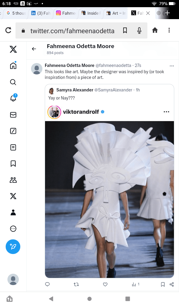
Task: Open Notifications bell in sidebar
Action: [13, 98]
